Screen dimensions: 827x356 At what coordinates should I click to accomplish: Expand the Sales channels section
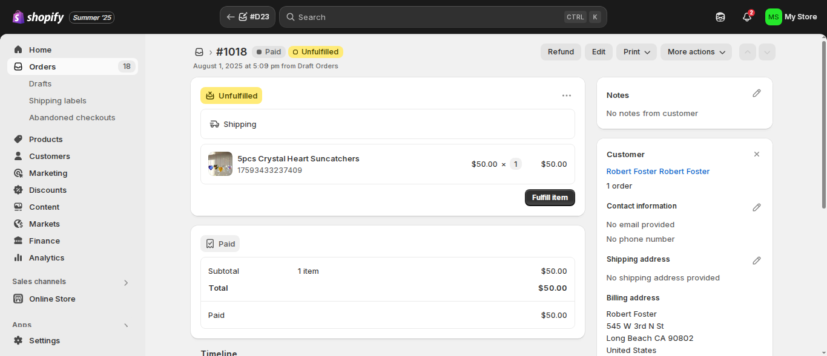[126, 282]
